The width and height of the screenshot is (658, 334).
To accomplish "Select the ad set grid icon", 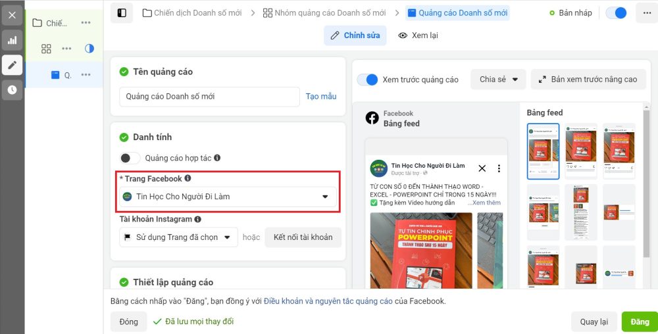I will tap(46, 49).
